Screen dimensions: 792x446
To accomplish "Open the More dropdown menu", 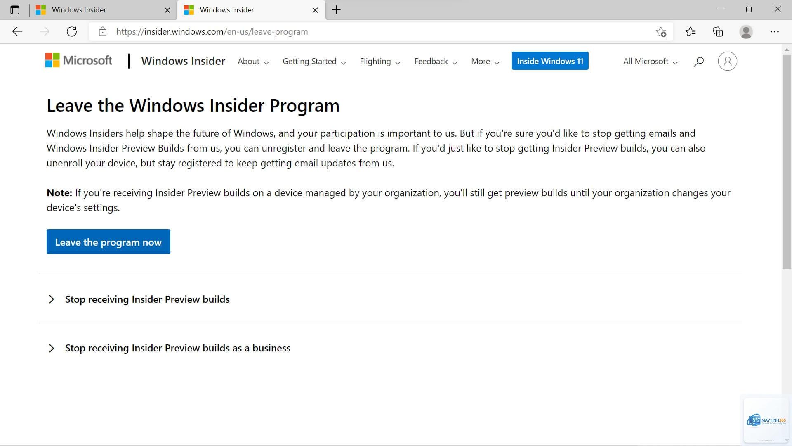I will [x=485, y=62].
